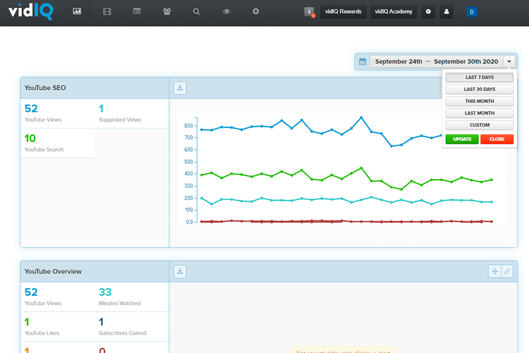
Task: Open the bar chart analytics dashboard icon
Action: 77,12
